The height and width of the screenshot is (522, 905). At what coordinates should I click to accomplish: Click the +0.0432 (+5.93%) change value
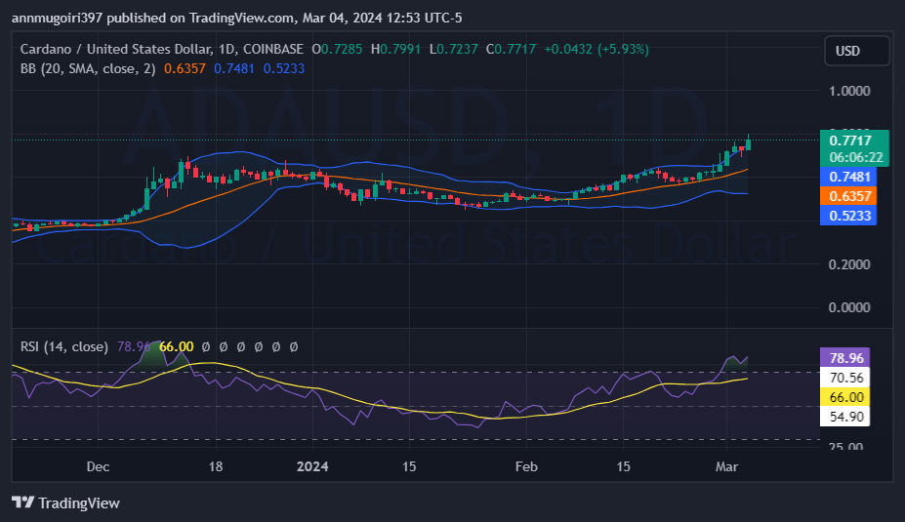point(596,49)
